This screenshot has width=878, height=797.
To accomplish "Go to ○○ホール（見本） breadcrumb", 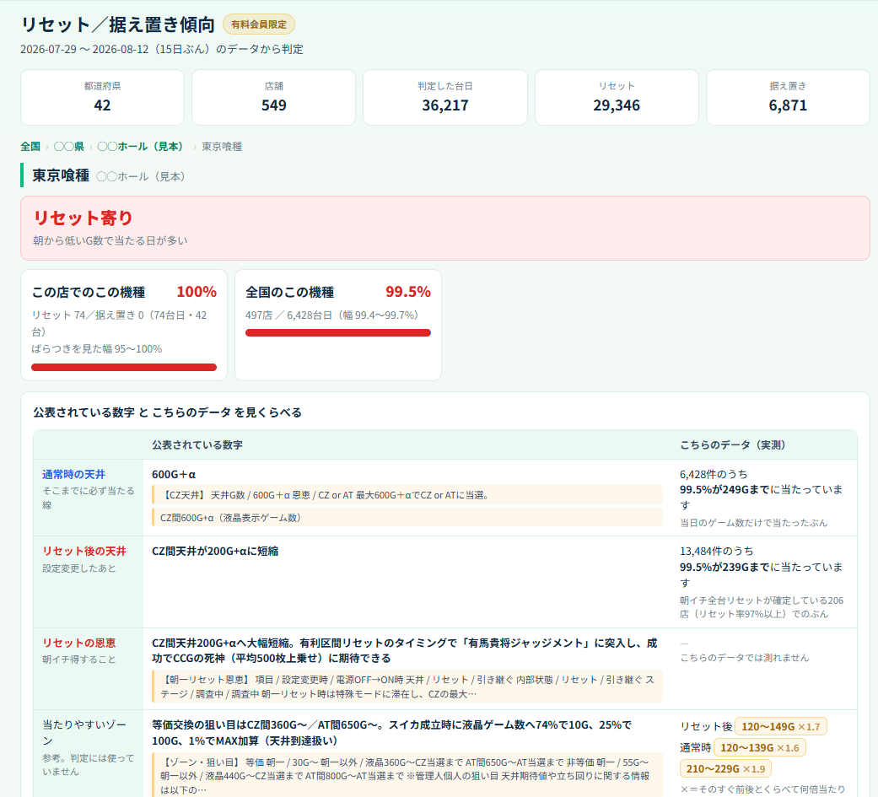I will [x=140, y=146].
